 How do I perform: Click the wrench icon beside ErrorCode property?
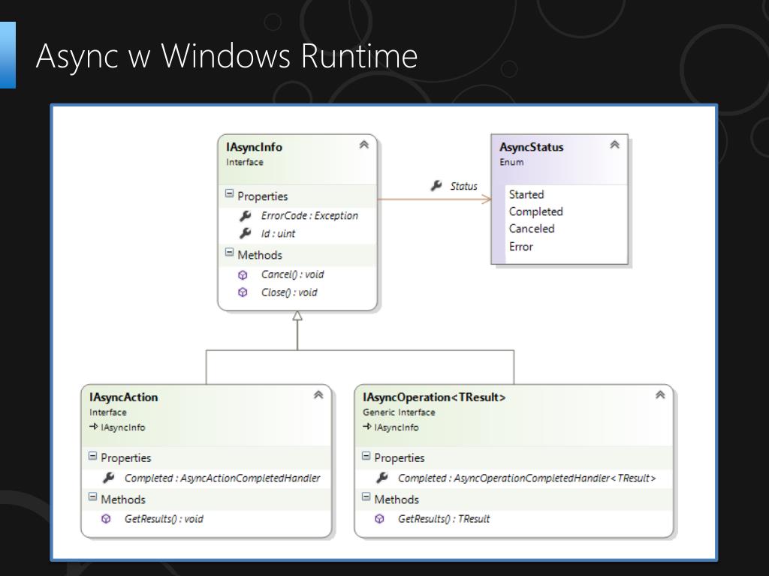(x=246, y=215)
